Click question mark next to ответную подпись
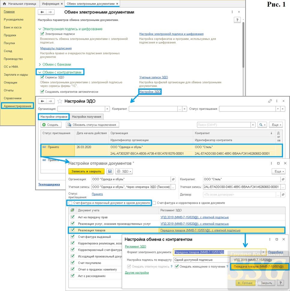 click(171, 266)
